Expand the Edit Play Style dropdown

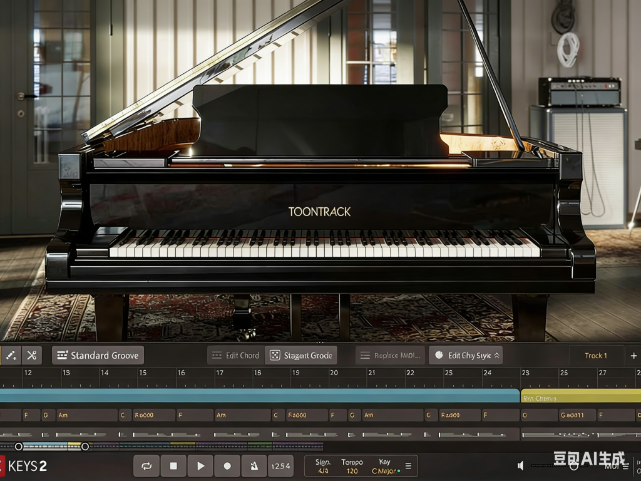click(x=466, y=356)
